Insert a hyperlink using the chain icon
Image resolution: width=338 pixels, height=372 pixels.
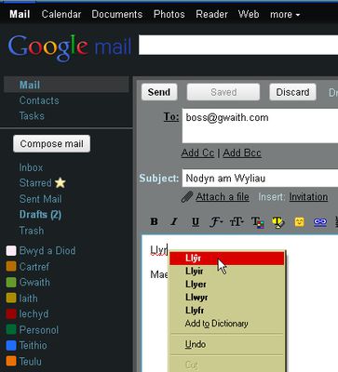tap(320, 222)
